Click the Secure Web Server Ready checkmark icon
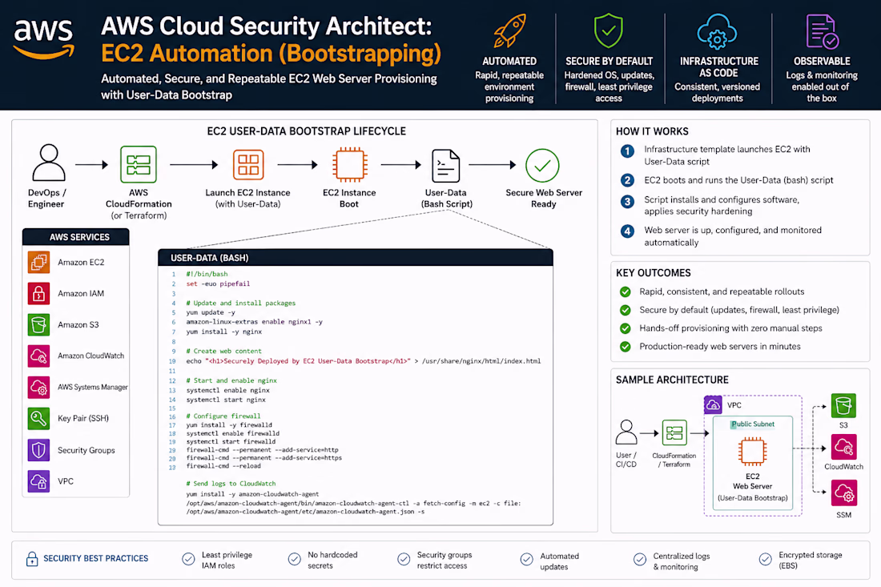Screen dimensions: 881x587 (542, 165)
